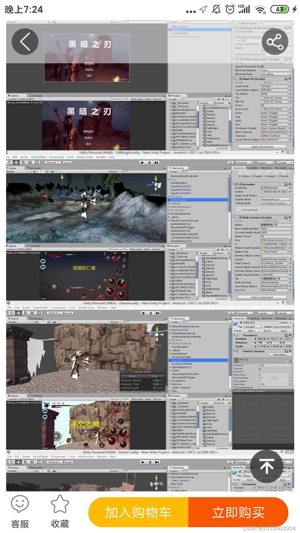Screen dimensions: 300x533
Task: Switch to the Lighting tab in FallKnight inspector
Action: click(253, 168)
